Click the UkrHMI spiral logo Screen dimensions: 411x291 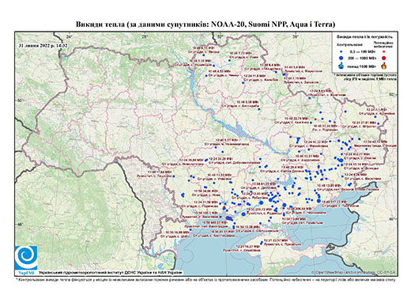coord(26,258)
